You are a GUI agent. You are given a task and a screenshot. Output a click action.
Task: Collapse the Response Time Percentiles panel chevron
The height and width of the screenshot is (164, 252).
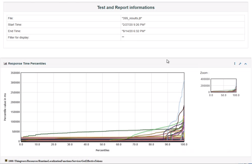(x=245, y=64)
